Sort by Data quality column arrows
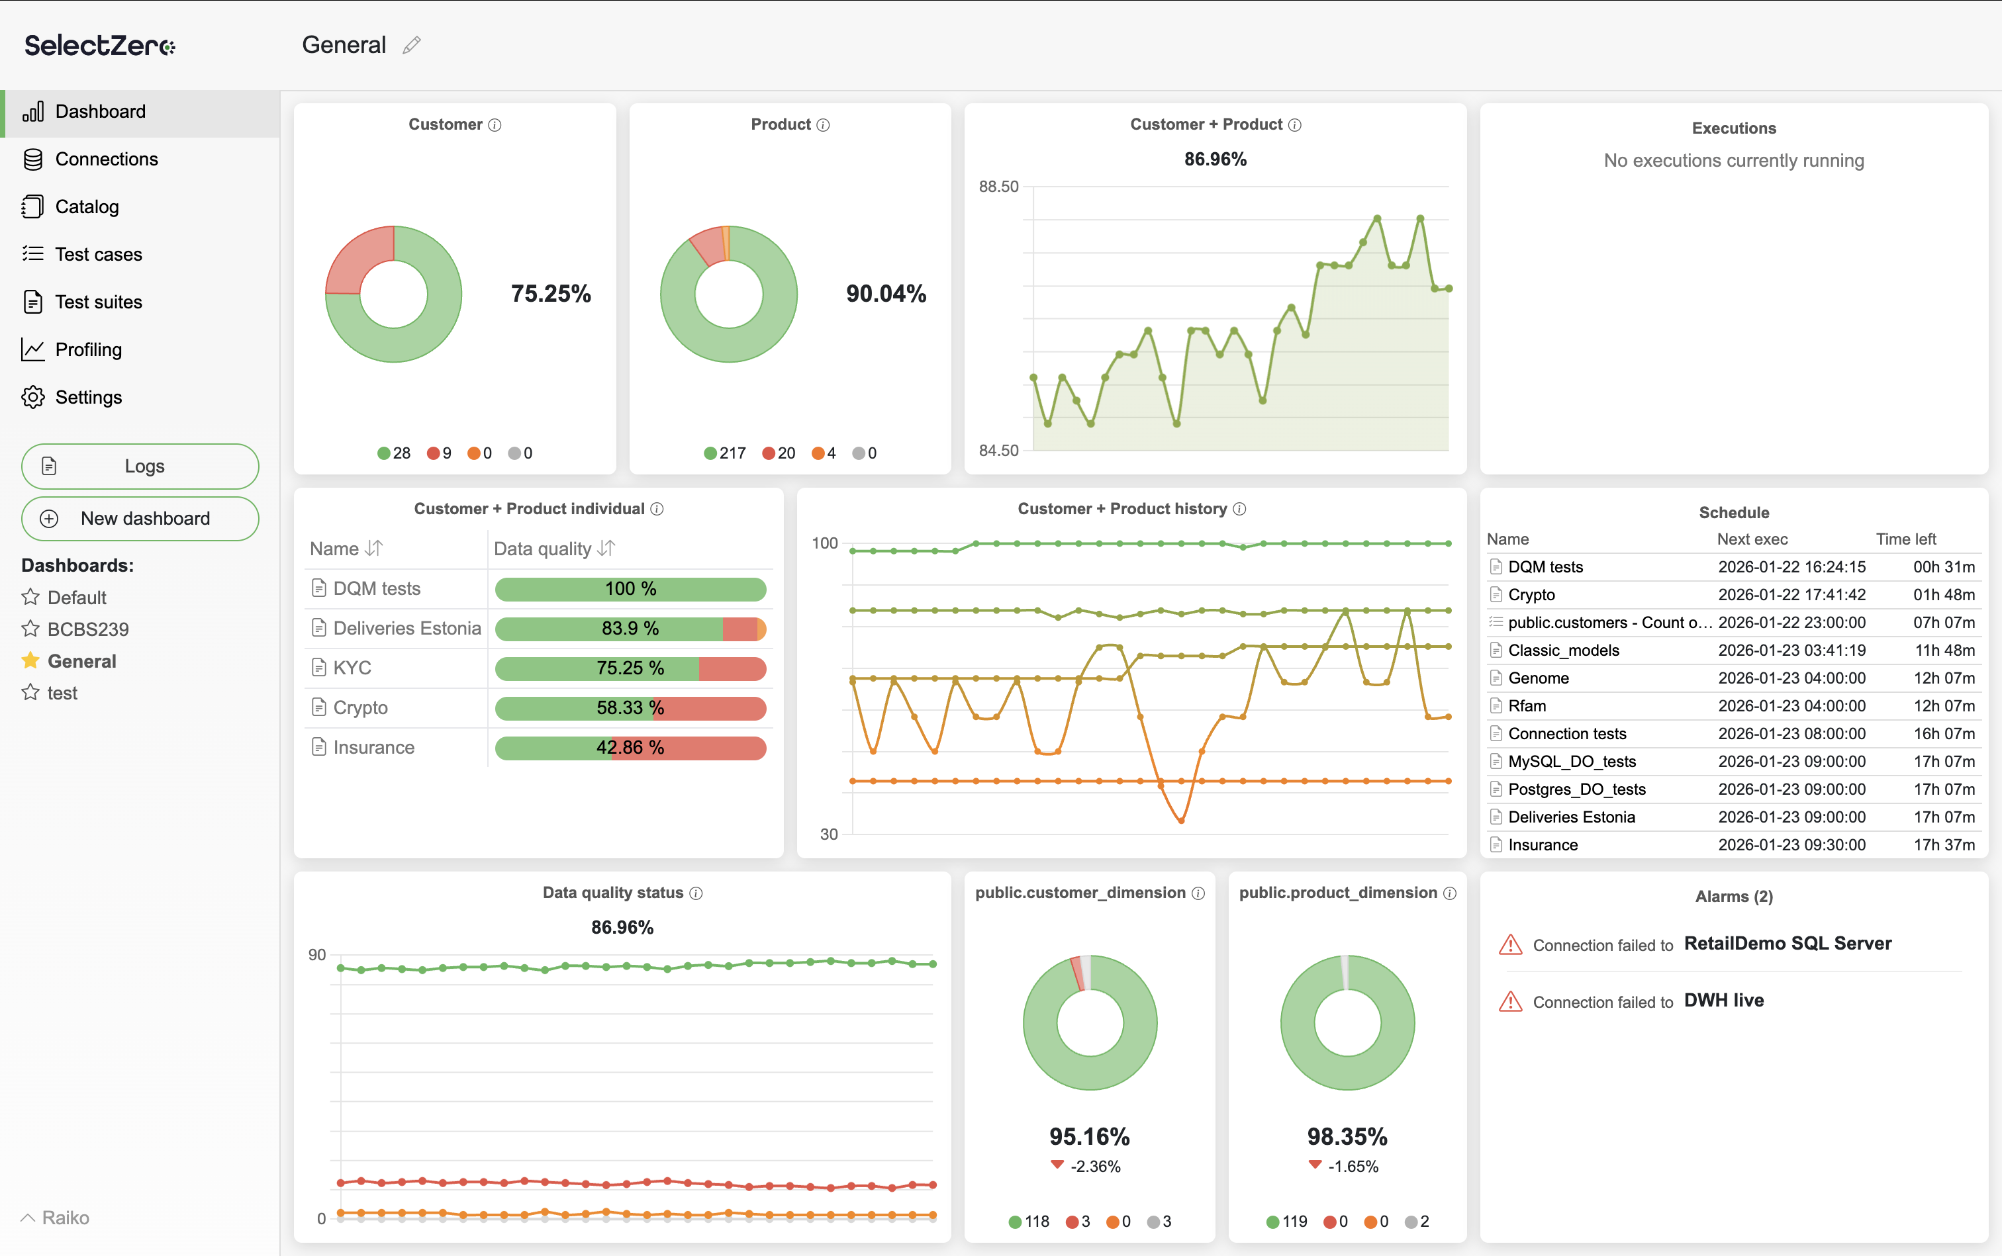This screenshot has width=2002, height=1256. click(x=606, y=548)
